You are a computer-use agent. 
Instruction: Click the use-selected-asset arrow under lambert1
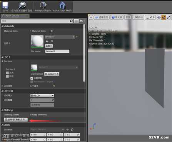[47, 41]
